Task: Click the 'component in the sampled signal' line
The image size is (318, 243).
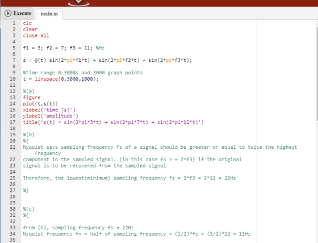Action: (x=132, y=160)
